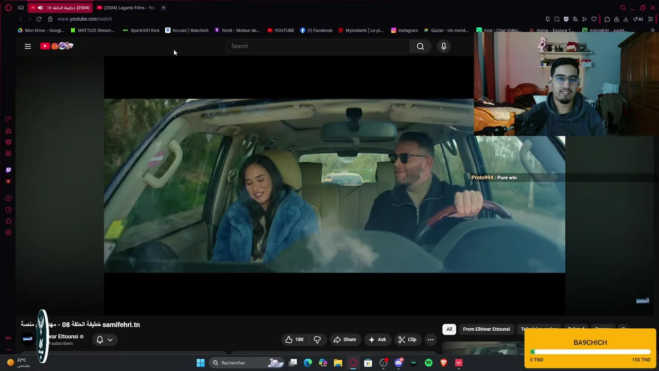Image resolution: width=659 pixels, height=371 pixels.
Task: Click the address bar URL
Action: click(84, 19)
